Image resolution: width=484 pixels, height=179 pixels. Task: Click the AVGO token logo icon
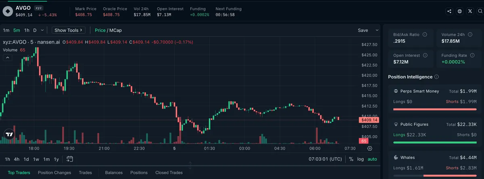(x=8, y=11)
